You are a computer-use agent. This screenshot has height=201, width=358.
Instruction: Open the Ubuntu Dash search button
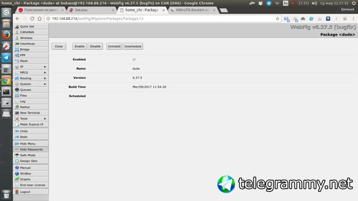(x=6, y=12)
